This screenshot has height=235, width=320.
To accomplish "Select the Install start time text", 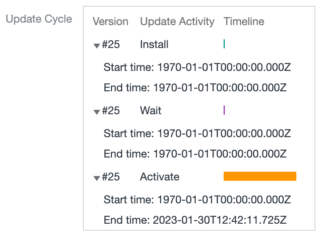I will click(x=197, y=67).
